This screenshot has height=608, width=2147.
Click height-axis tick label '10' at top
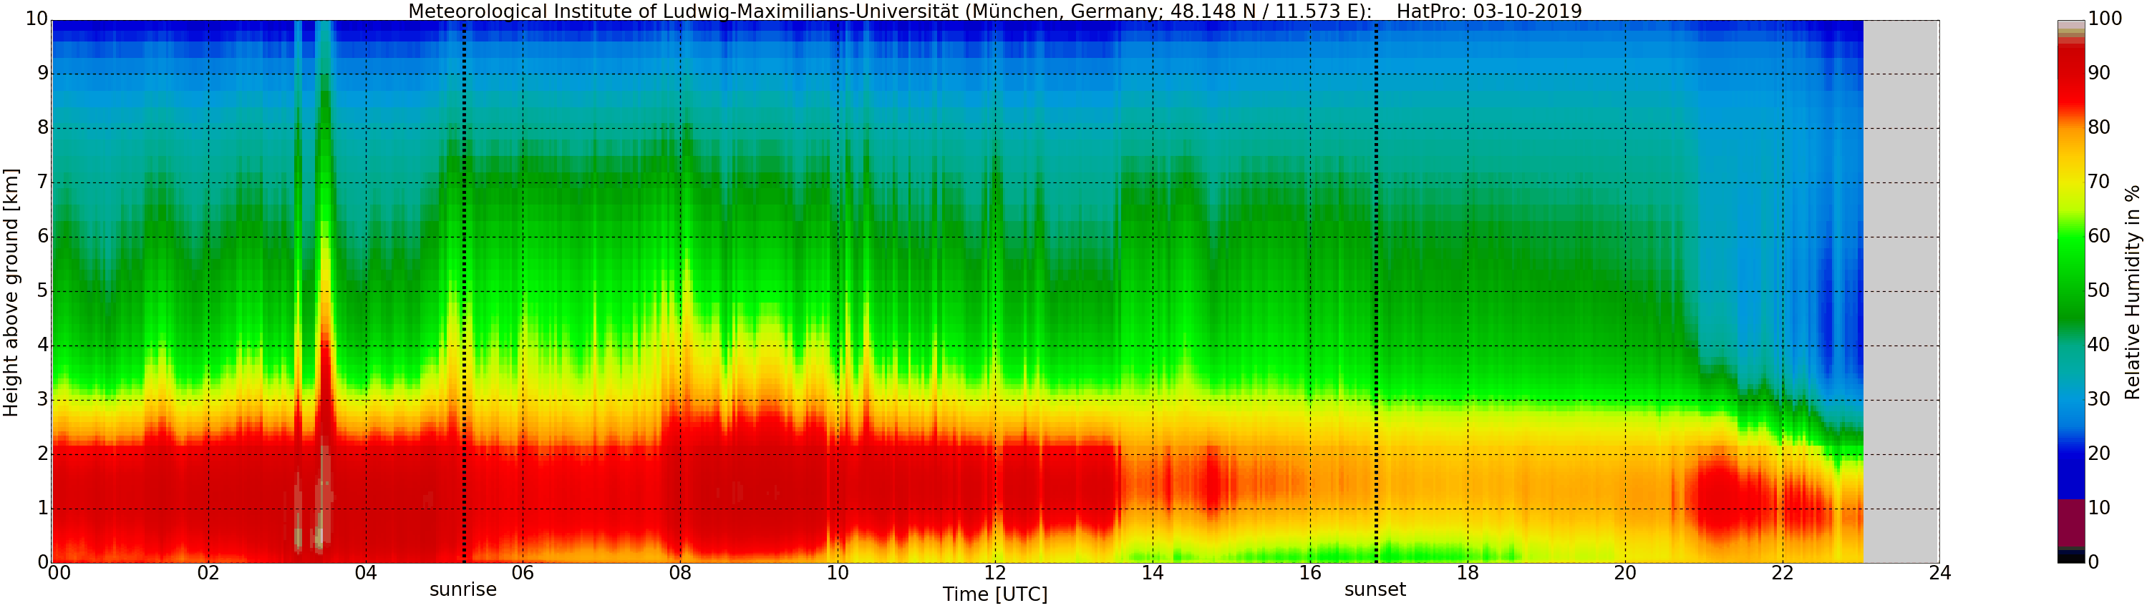pyautogui.click(x=37, y=19)
